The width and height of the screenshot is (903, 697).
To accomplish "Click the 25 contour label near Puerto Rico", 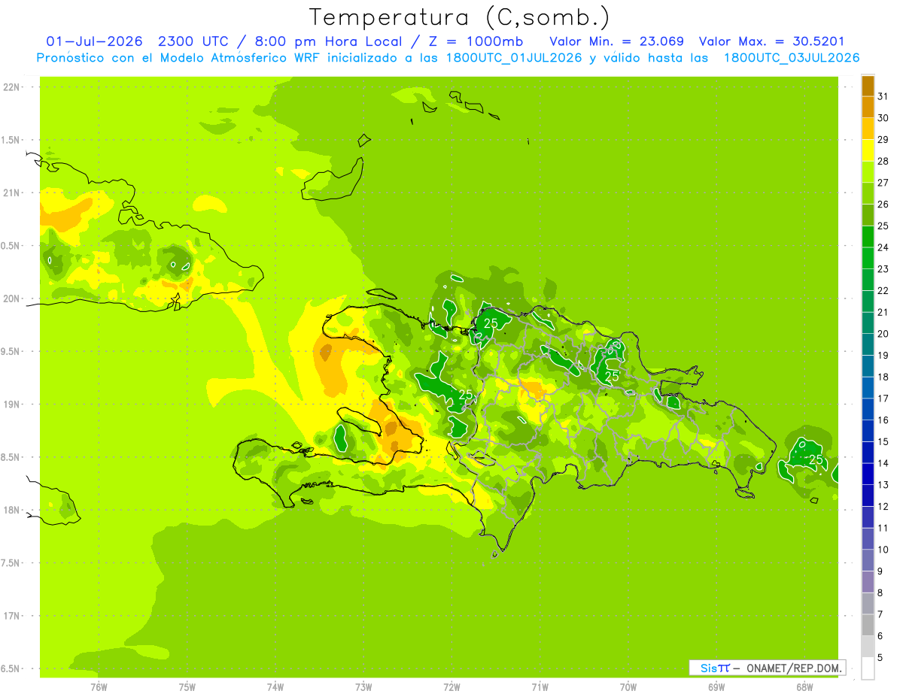I will click(816, 459).
